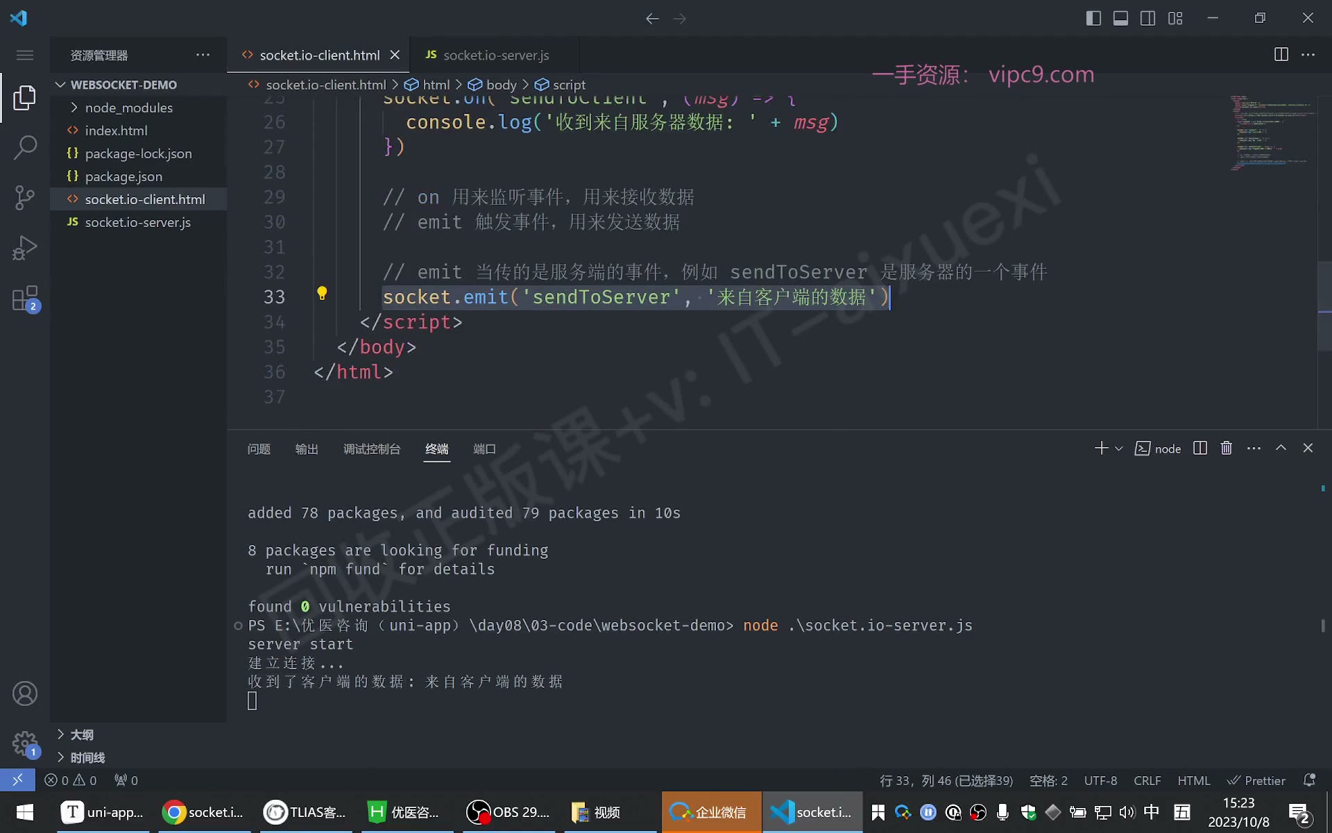
Task: Open the Search view in activity bar
Action: [x=25, y=148]
